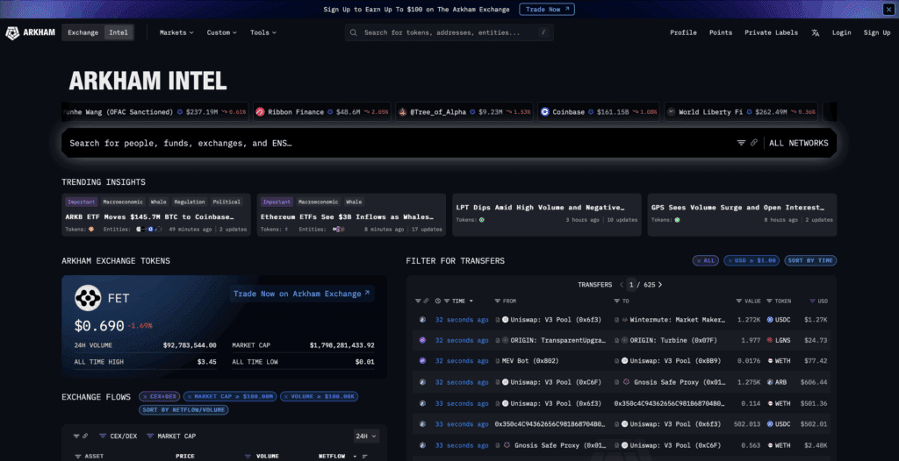
Task: Expand the Tools menu
Action: (263, 32)
